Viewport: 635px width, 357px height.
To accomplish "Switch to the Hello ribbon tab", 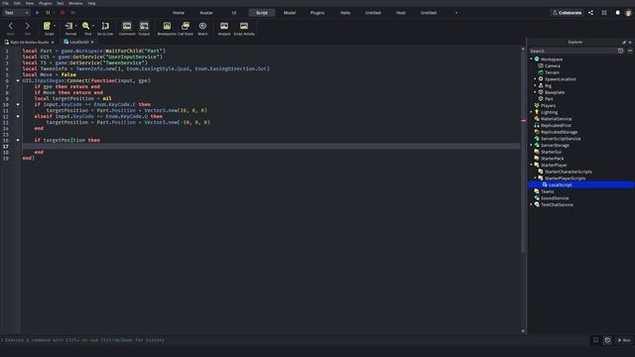I will [x=345, y=13].
